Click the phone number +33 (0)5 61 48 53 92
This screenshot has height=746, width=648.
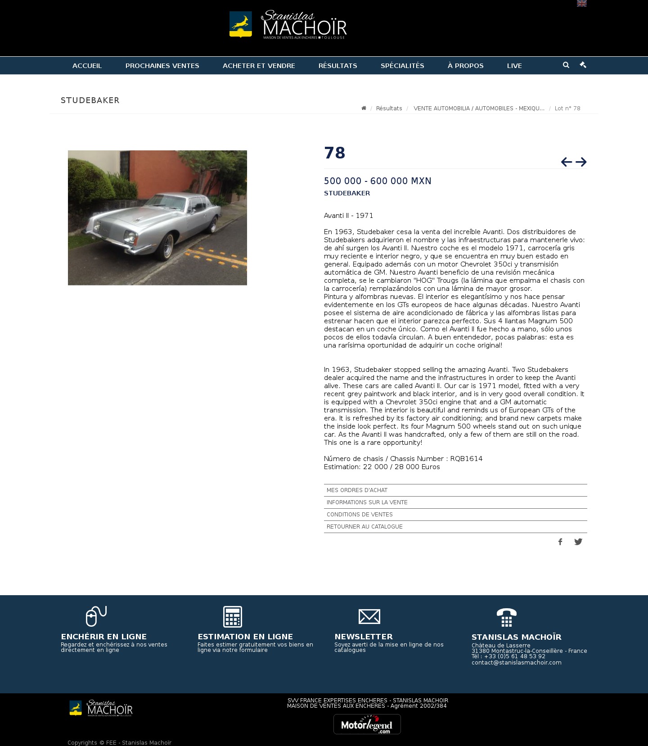[515, 656]
